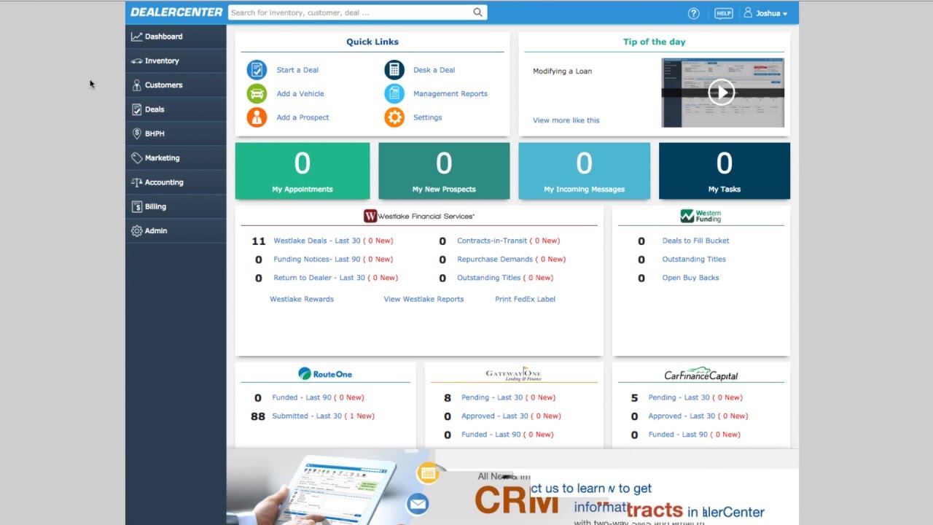
Task: Open the Management Reports link
Action: [x=450, y=93]
